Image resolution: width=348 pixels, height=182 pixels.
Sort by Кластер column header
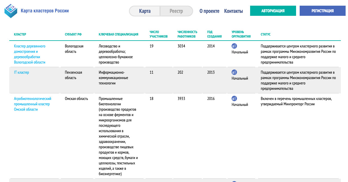(x=20, y=34)
